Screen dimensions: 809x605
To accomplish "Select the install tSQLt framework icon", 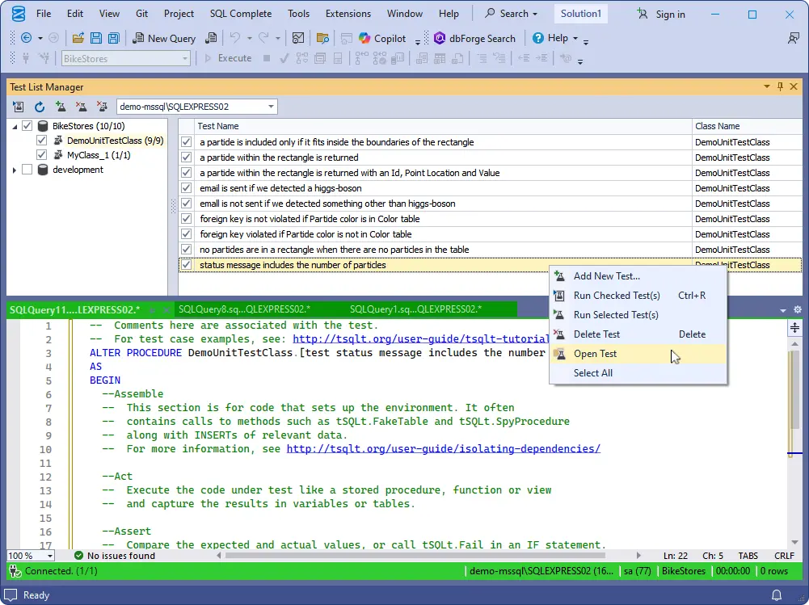I will coord(17,106).
